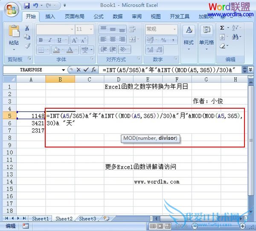Apply the fill color bucket
Screen dimensions: 256x231
point(56,49)
